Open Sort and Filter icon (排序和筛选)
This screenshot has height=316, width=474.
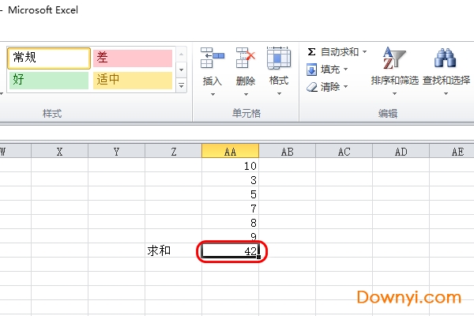393,59
